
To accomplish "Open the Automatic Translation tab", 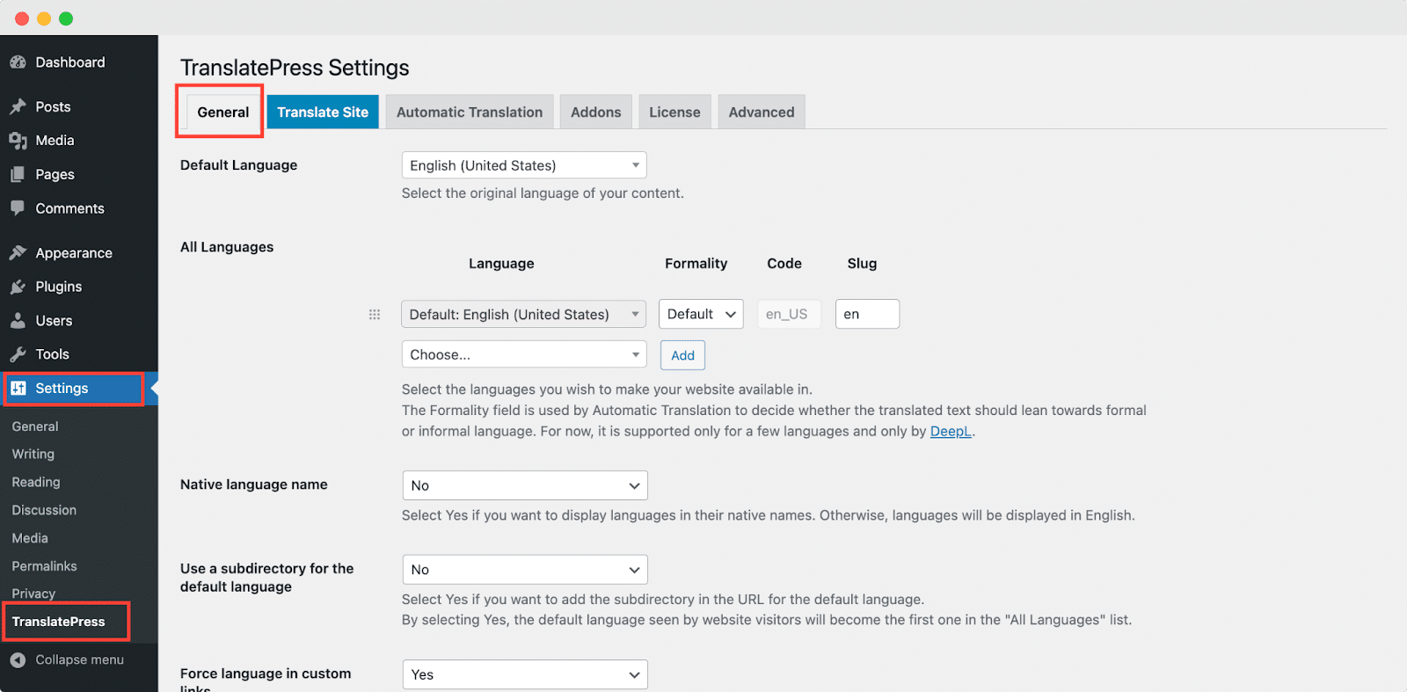I will (x=470, y=112).
